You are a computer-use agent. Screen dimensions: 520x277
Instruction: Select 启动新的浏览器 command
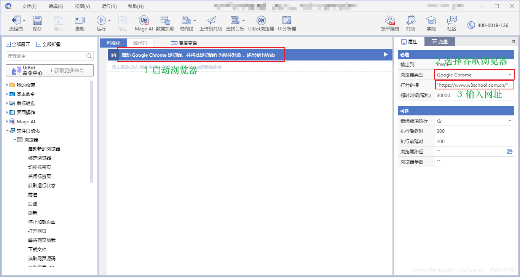[x=44, y=149]
